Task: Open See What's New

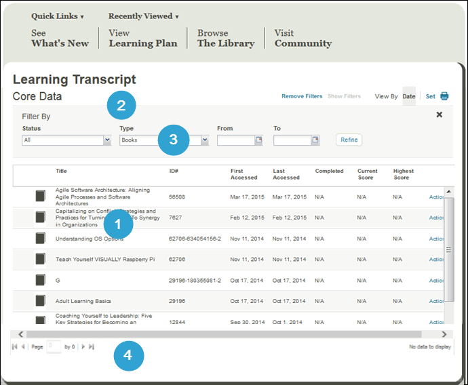Action: 60,38
